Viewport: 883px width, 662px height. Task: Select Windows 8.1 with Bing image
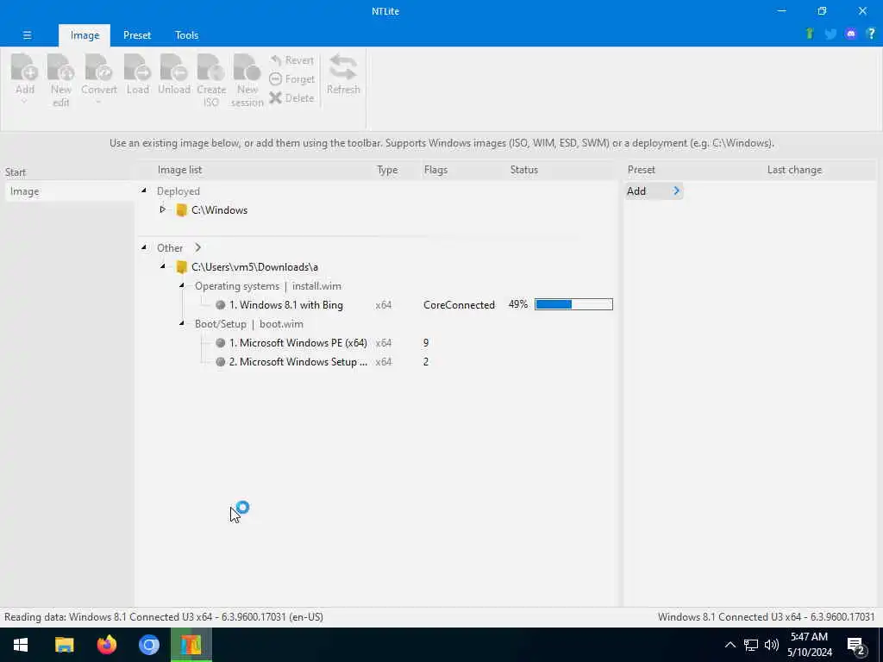coord(286,305)
